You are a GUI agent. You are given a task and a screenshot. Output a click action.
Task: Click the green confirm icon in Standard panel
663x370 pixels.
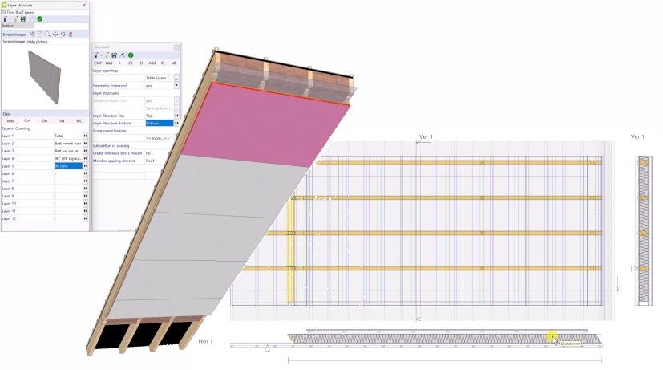click(130, 55)
